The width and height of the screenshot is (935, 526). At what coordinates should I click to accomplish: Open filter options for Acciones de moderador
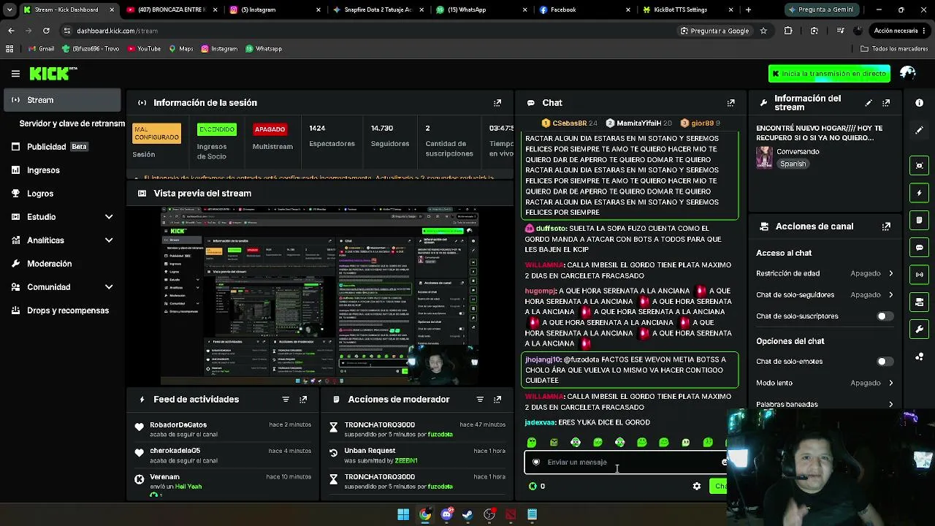click(x=480, y=400)
